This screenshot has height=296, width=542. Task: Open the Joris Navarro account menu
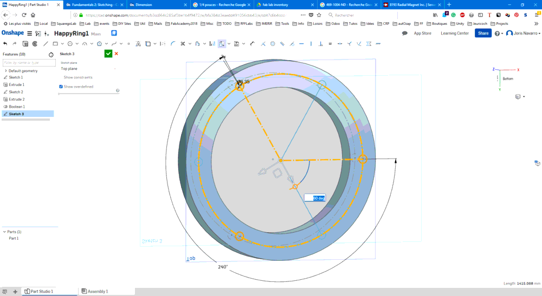[524, 34]
